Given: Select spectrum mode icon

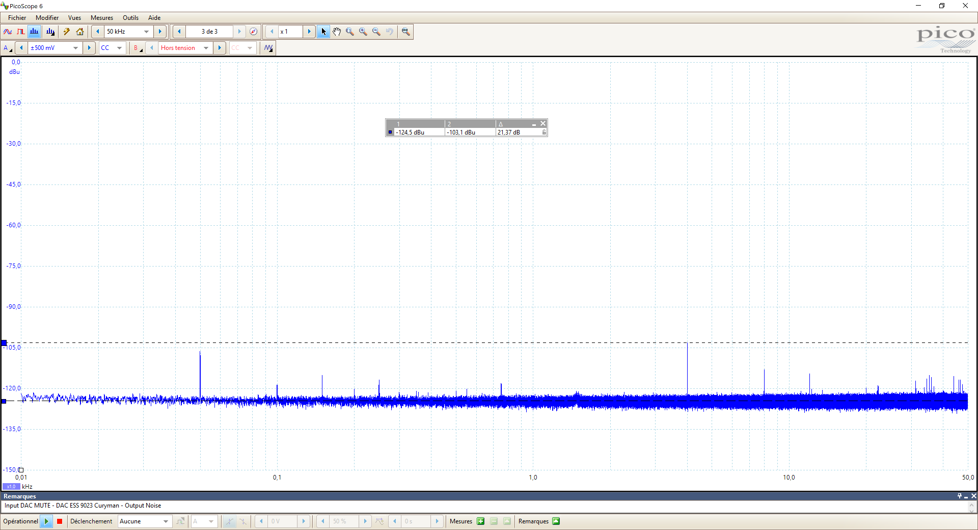Looking at the screenshot, I should pos(34,32).
